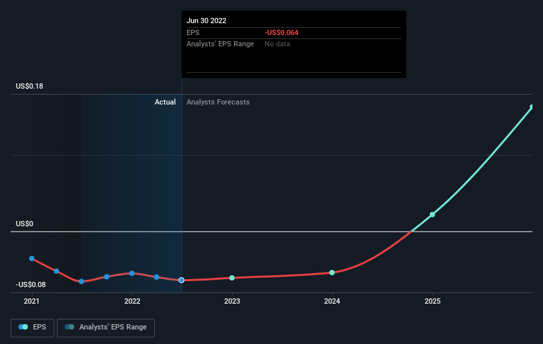Click the 2021 x-axis label
Image resolution: width=543 pixels, height=344 pixels.
(x=32, y=301)
